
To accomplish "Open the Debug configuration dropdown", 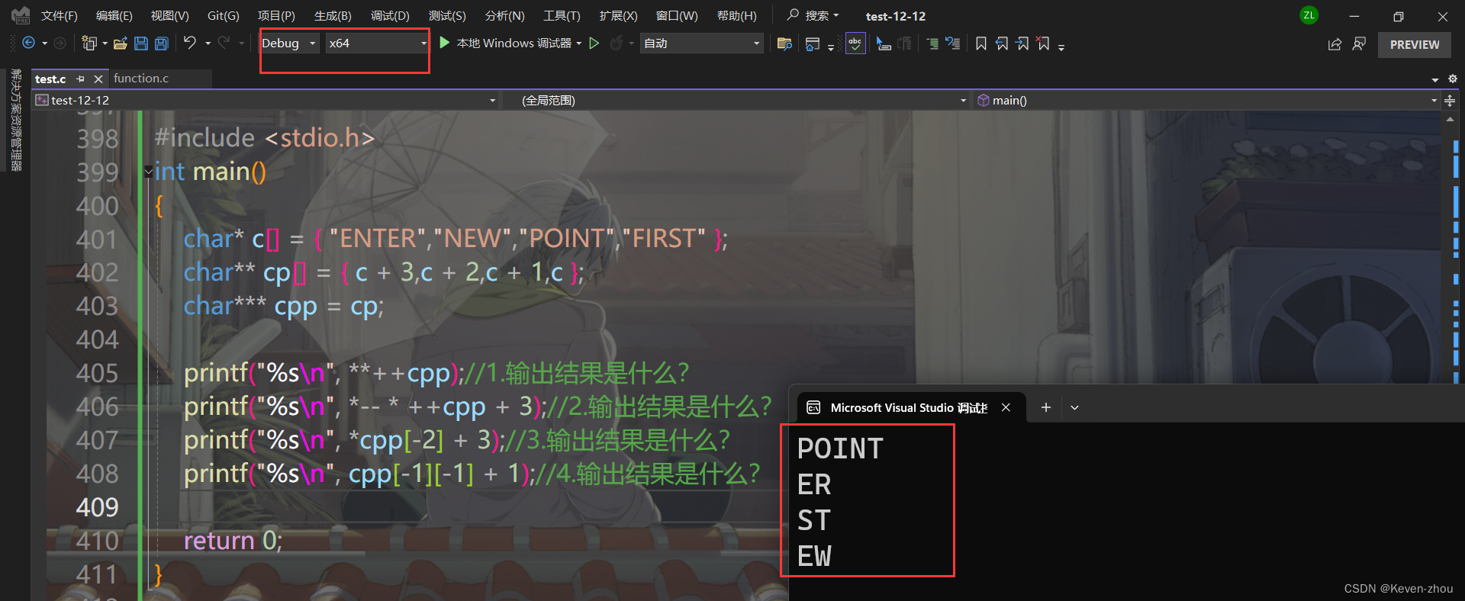I will pyautogui.click(x=289, y=43).
